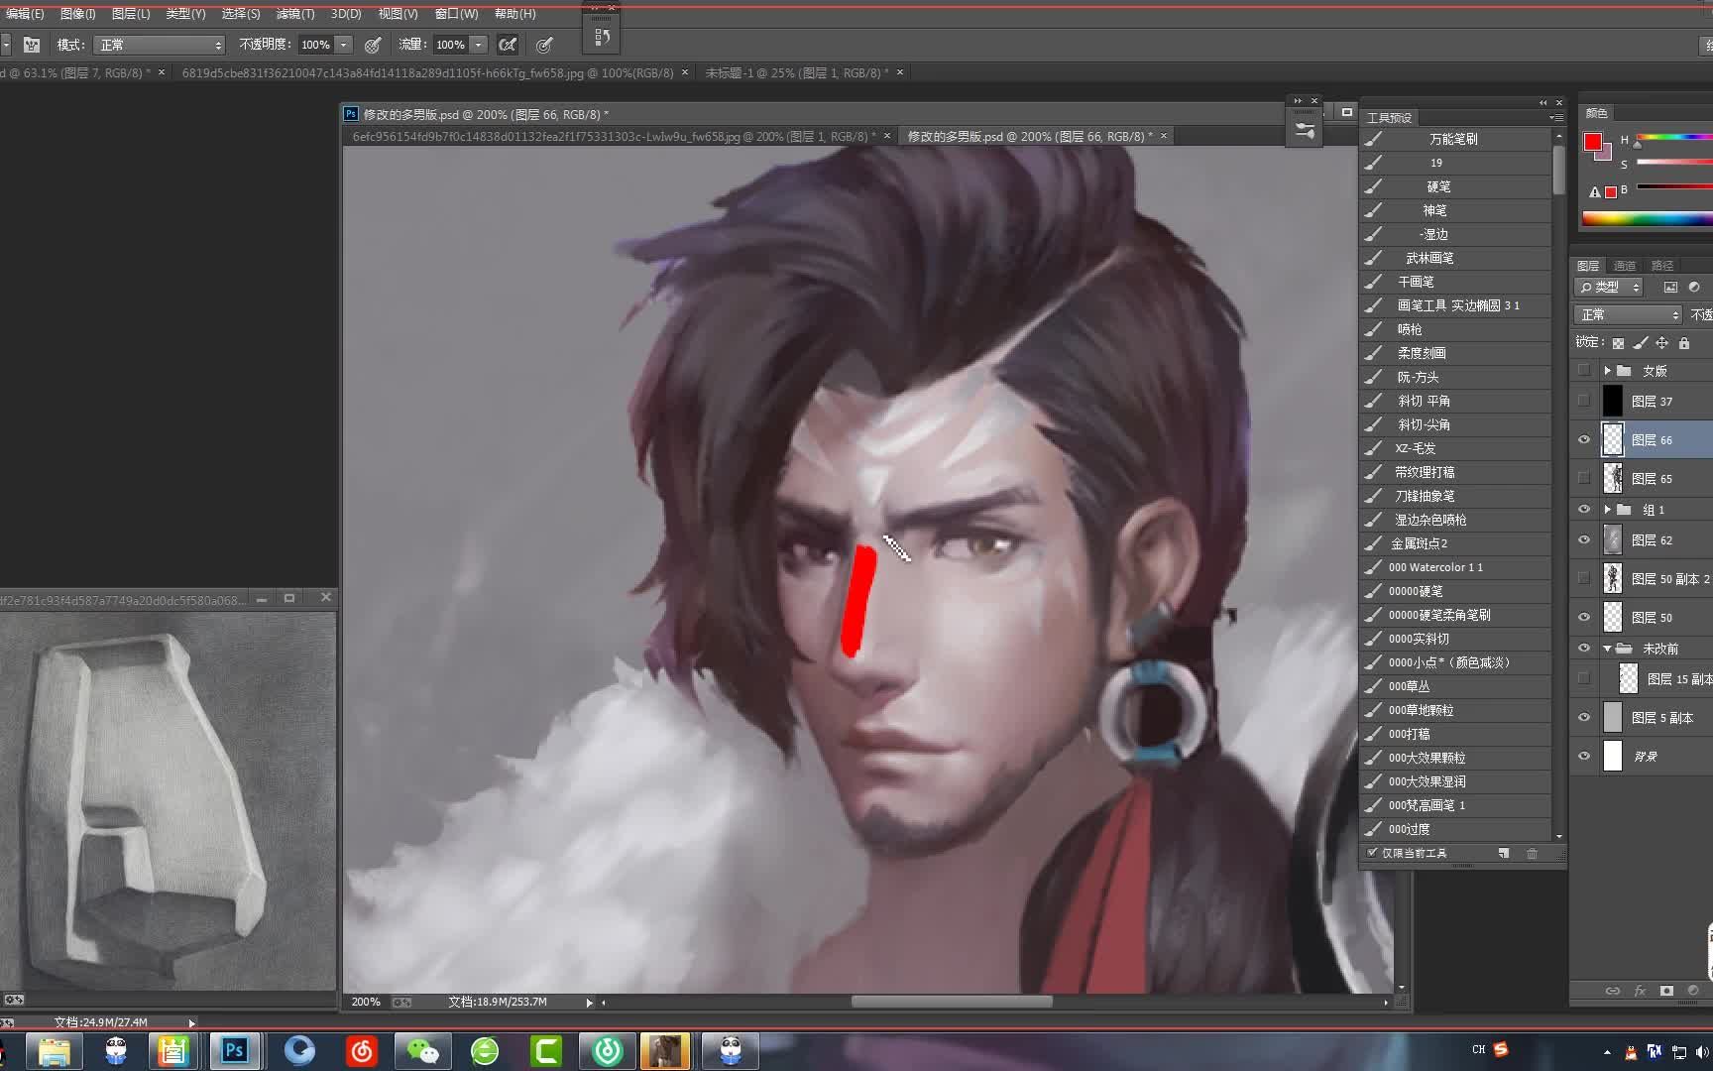Create new tool preset icon
The width and height of the screenshot is (1713, 1071).
(x=1504, y=853)
